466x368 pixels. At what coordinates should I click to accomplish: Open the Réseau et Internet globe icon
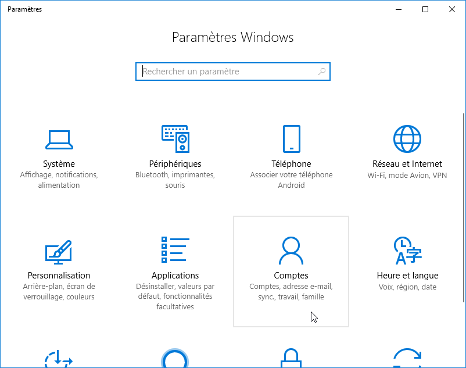click(x=407, y=139)
